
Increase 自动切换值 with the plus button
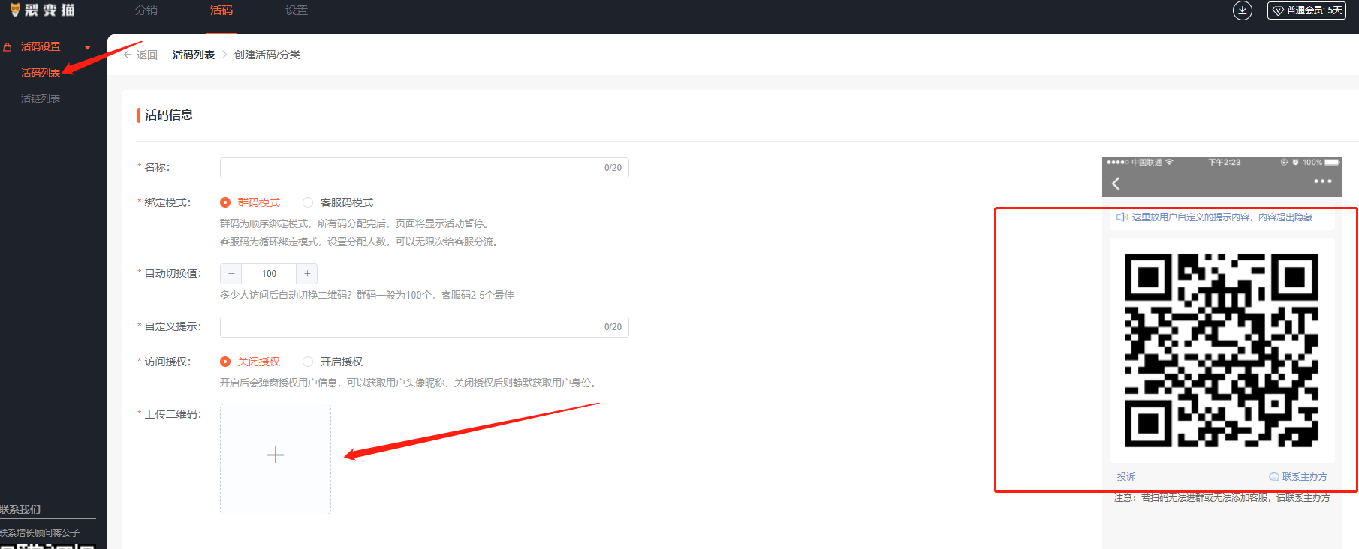click(307, 274)
